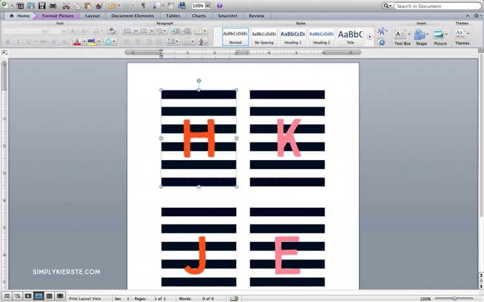
Task: Apply the Heading 1 style
Action: click(x=292, y=36)
